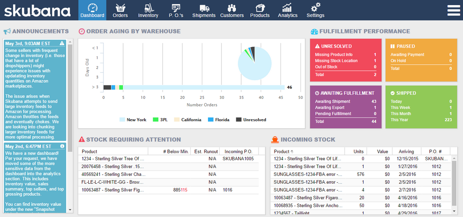The width and height of the screenshot is (463, 217).
Task: Click the 12/15/2015 arriving date
Action: point(407,159)
